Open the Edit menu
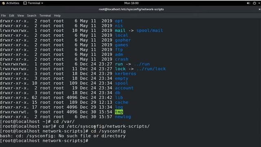The height and width of the screenshot is (147, 261). [11, 16]
